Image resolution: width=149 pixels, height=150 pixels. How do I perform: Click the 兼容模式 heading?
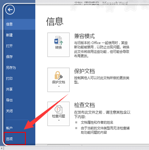coord(84,36)
